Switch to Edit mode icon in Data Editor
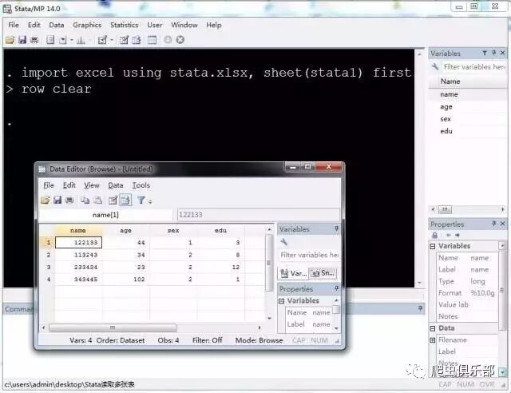Viewport: 511px width, 393px height. click(x=113, y=200)
